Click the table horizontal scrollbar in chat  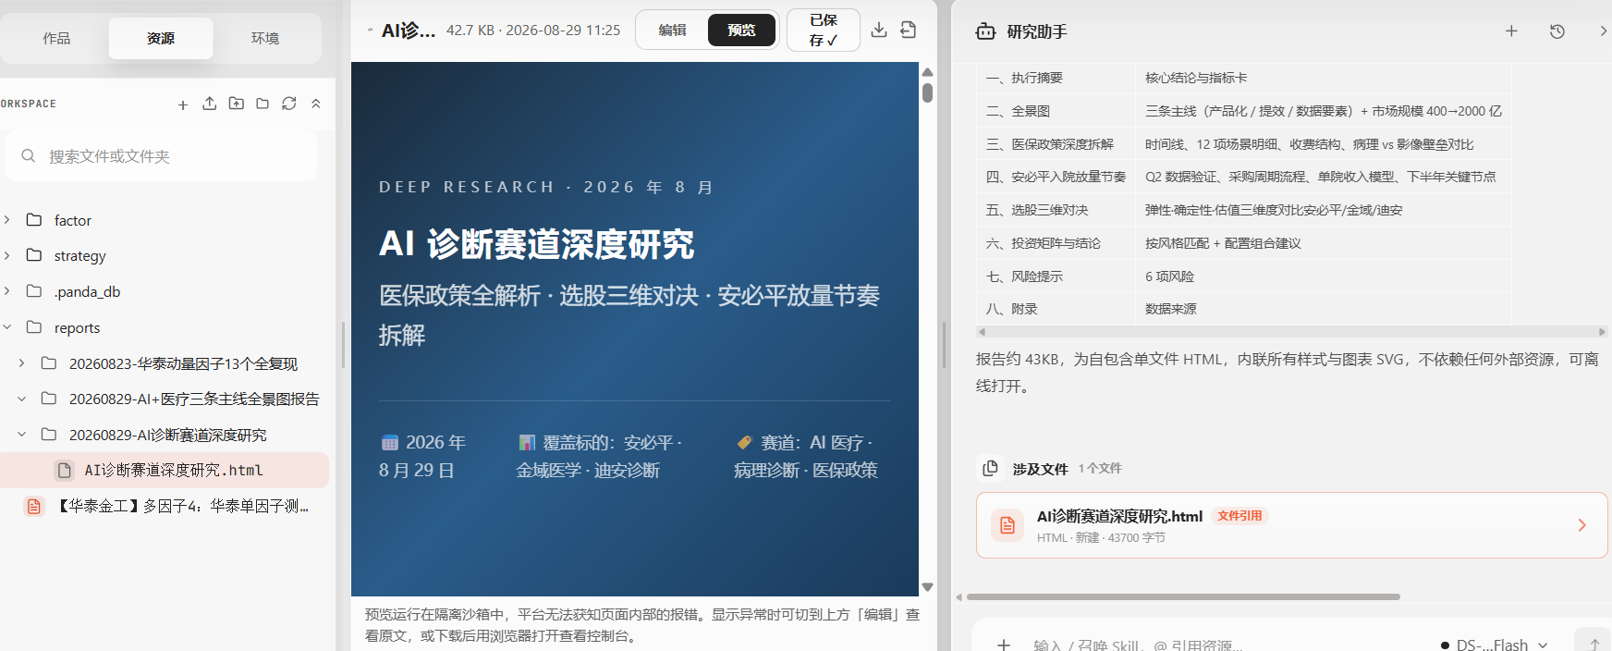(1290, 331)
